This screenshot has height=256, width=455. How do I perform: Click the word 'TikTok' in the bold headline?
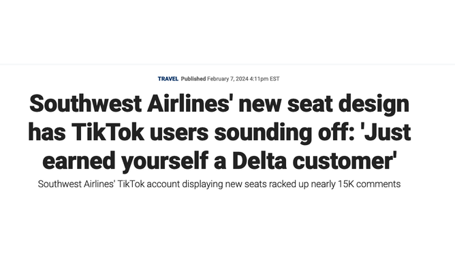coord(108,132)
